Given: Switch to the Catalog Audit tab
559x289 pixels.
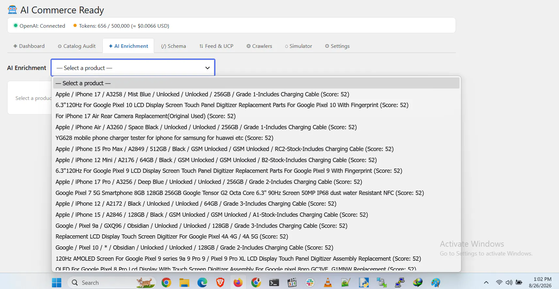Looking at the screenshot, I should (77, 46).
